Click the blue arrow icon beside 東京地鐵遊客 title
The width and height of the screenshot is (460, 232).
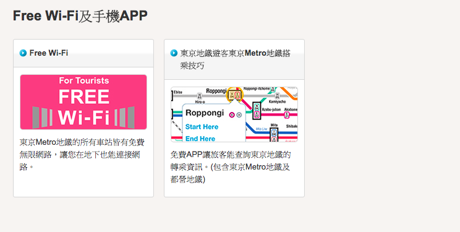pyautogui.click(x=174, y=53)
